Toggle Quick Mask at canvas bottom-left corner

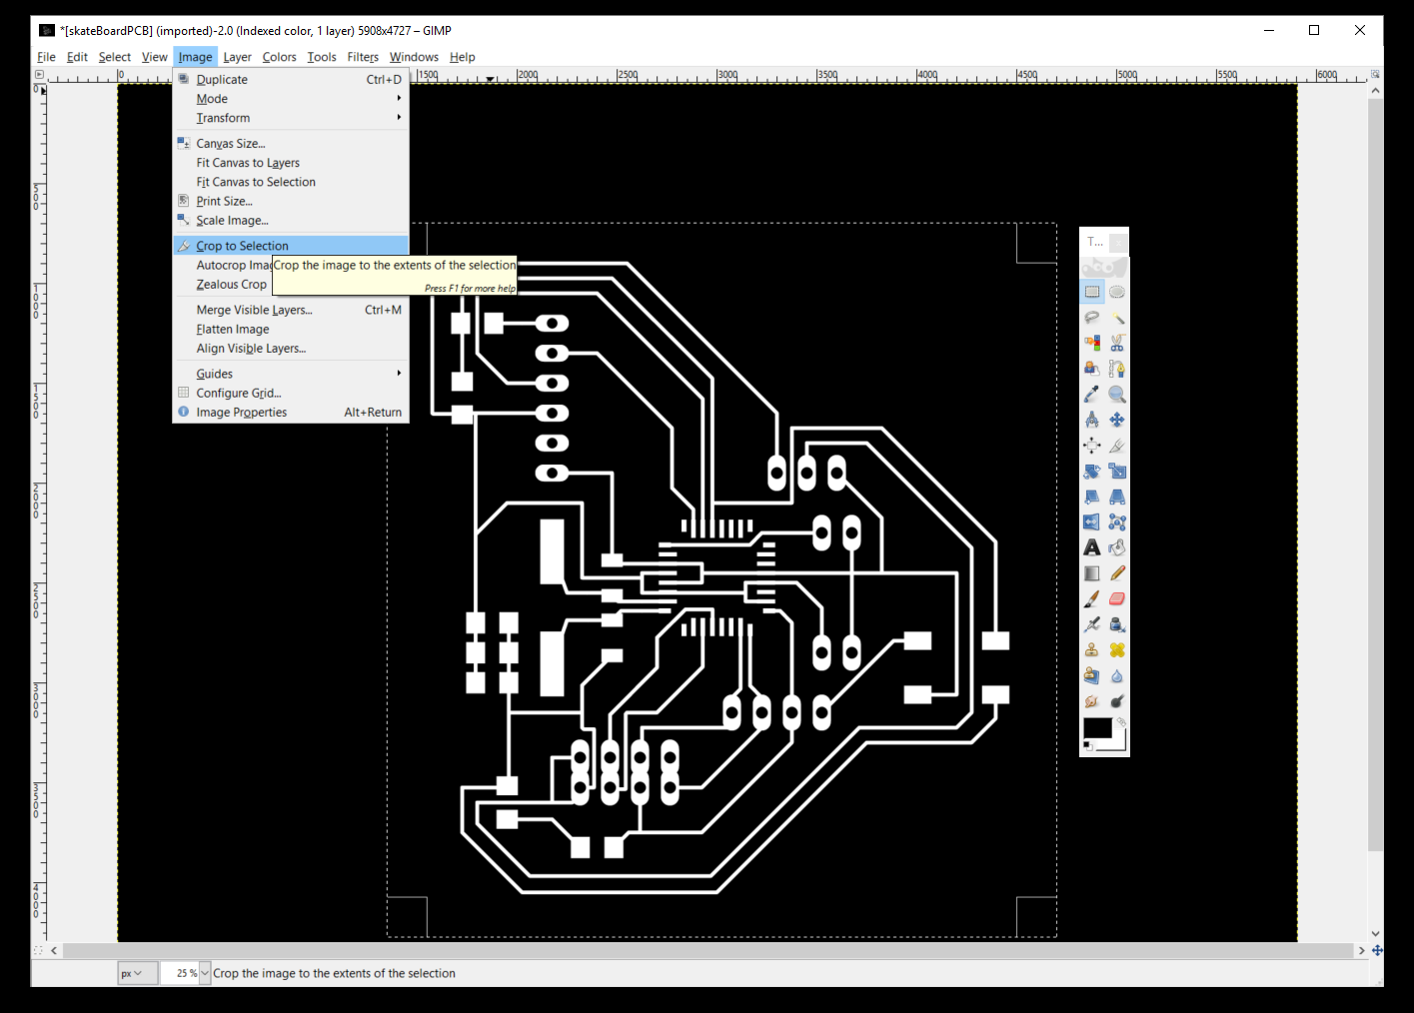tap(39, 950)
